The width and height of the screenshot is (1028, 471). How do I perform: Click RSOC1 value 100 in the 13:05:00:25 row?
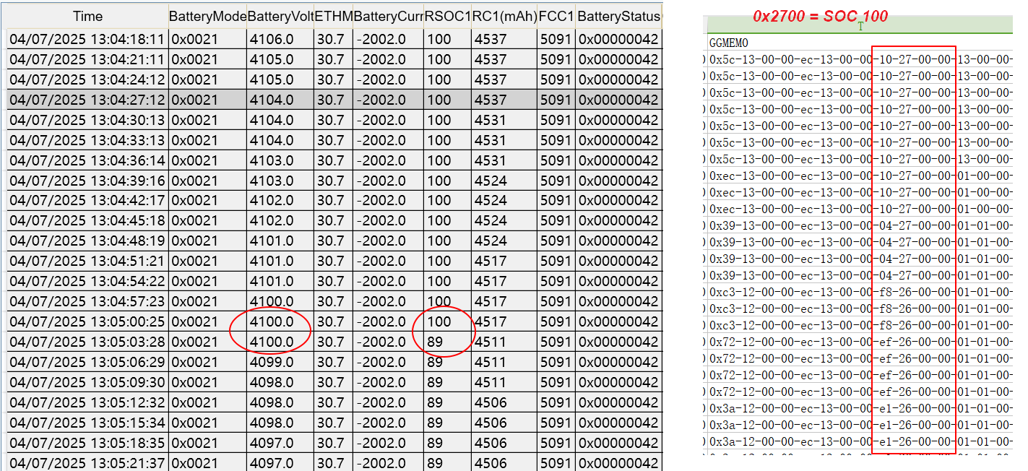pos(447,321)
